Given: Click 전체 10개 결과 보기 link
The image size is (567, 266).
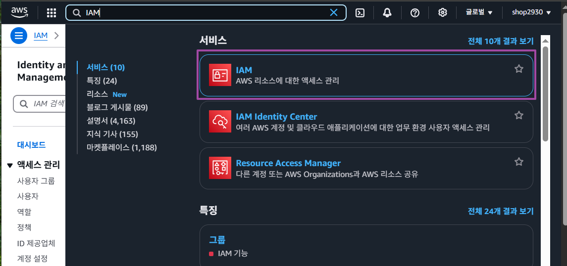Looking at the screenshot, I should coord(501,41).
